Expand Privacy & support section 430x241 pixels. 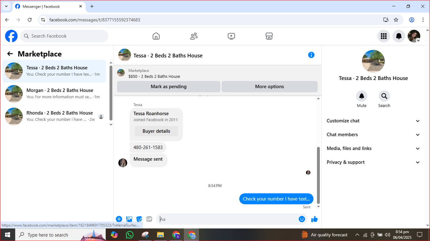(x=373, y=162)
